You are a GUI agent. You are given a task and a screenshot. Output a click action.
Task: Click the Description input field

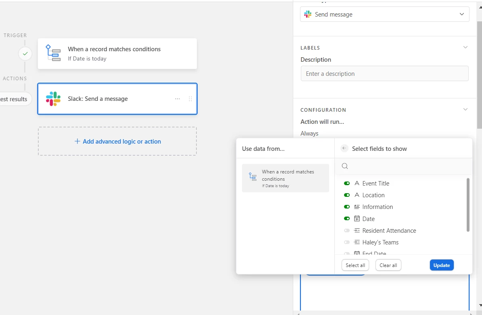(384, 74)
